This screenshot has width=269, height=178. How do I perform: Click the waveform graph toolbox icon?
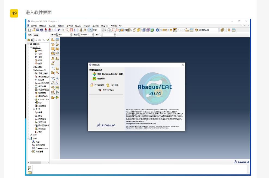pos(57,88)
